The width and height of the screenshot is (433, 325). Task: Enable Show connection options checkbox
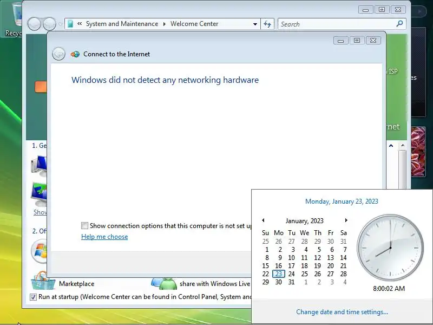pos(84,225)
